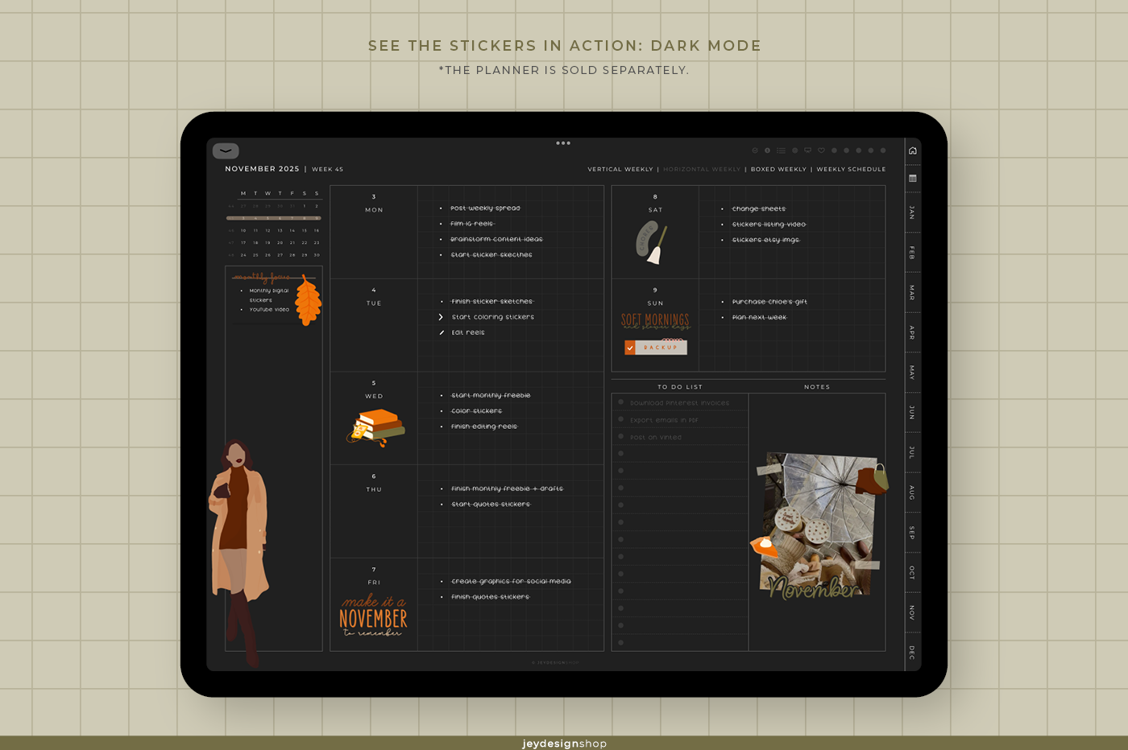Screen dimensions: 1128x750
Task: Check off 'Download Pinterest invoices' to-do bullet
Action: point(620,402)
